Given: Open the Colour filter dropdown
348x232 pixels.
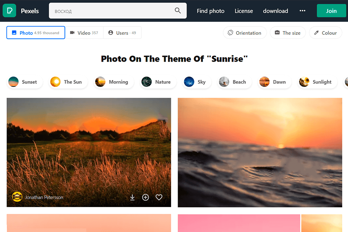Looking at the screenshot, I should click(x=325, y=33).
